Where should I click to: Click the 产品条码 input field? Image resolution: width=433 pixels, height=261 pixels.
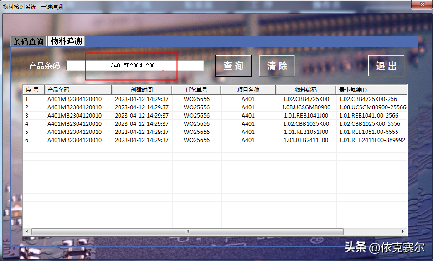click(135, 66)
